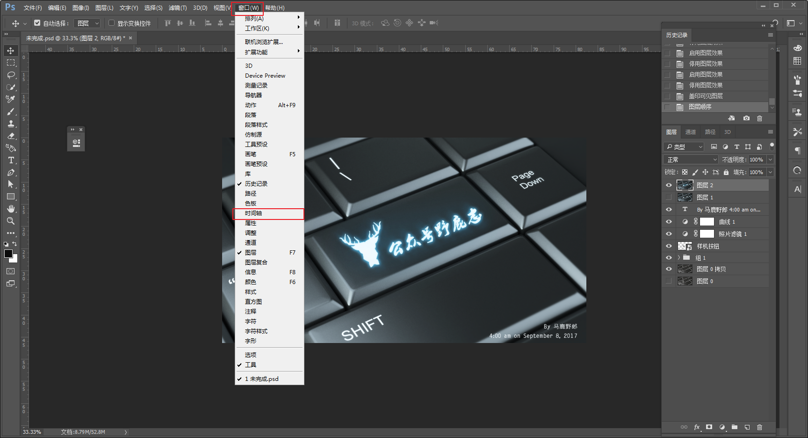
Task: Show the 图层 1 layer visibility box
Action: [669, 197]
